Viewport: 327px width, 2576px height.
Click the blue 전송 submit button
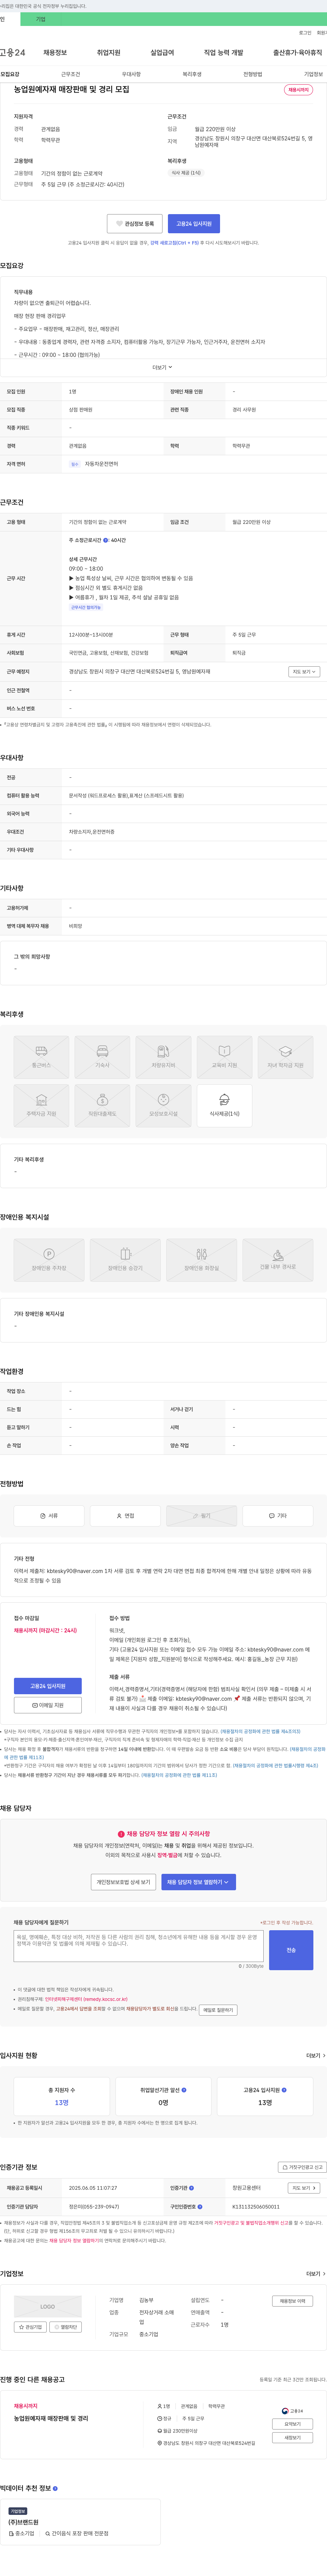tap(291, 1950)
